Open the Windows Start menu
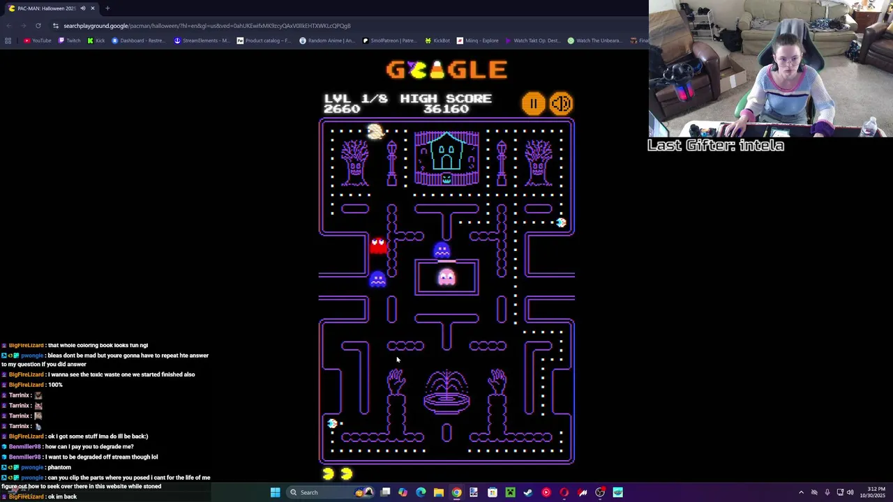 tap(276, 492)
